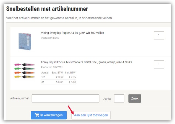Click the Snelbestellen met artikelnummer heading
Image resolution: width=175 pixels, height=124 pixels.
(47, 9)
